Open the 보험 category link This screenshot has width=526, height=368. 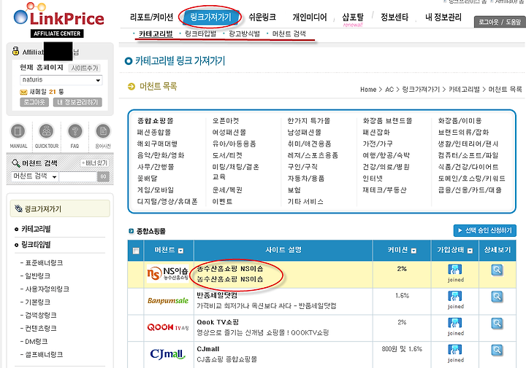tap(294, 190)
